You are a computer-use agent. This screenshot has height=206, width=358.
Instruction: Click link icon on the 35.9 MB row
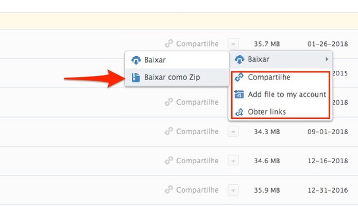point(169,190)
